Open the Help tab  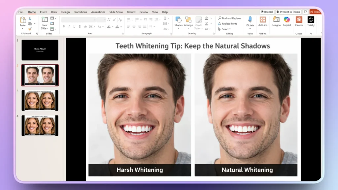click(x=165, y=12)
